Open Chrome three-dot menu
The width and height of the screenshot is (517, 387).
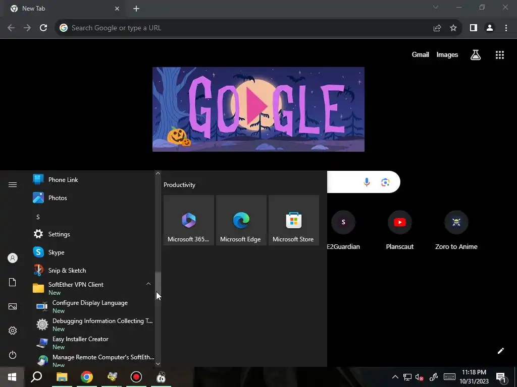(x=506, y=28)
